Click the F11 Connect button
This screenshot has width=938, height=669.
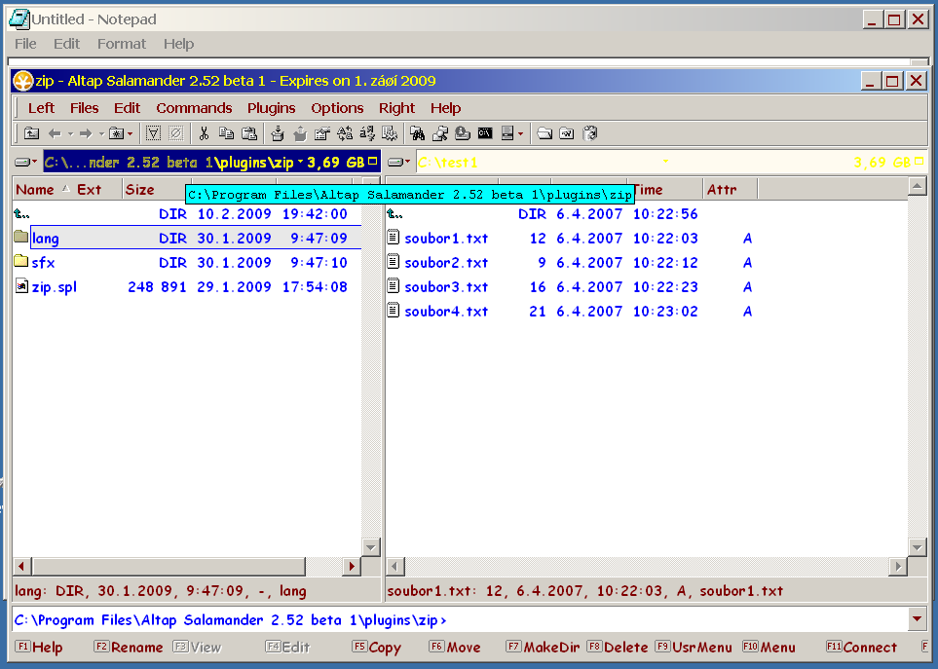point(861,647)
